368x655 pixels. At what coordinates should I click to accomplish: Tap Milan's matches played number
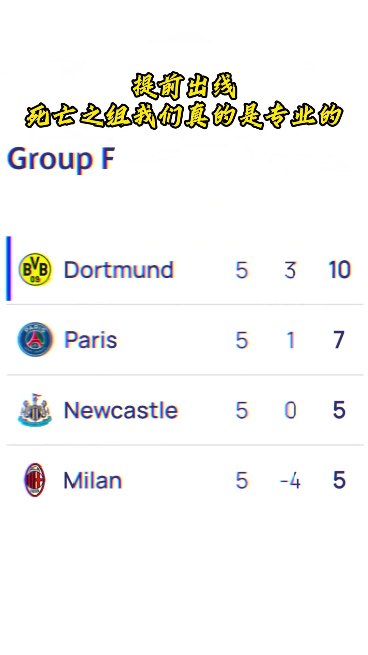pos(242,480)
